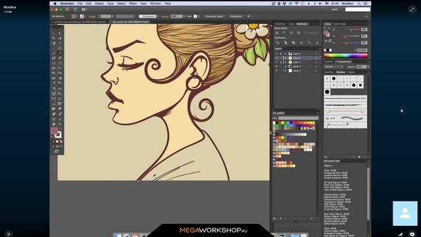Switch to the Align tab
The width and height of the screenshot is (421, 237).
click(x=291, y=24)
